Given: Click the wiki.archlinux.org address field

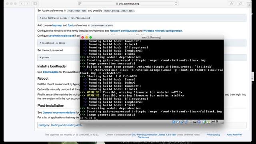Looking at the screenshot, I should point(128,4).
